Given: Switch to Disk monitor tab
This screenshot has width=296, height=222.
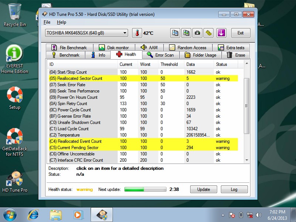Looking at the screenshot, I should 114,48.
